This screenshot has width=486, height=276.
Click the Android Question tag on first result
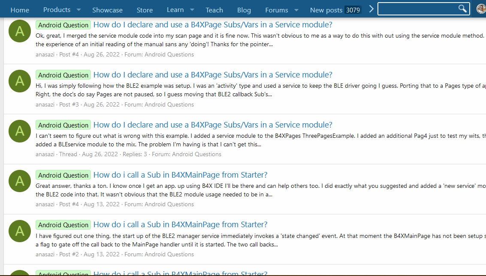click(x=63, y=25)
